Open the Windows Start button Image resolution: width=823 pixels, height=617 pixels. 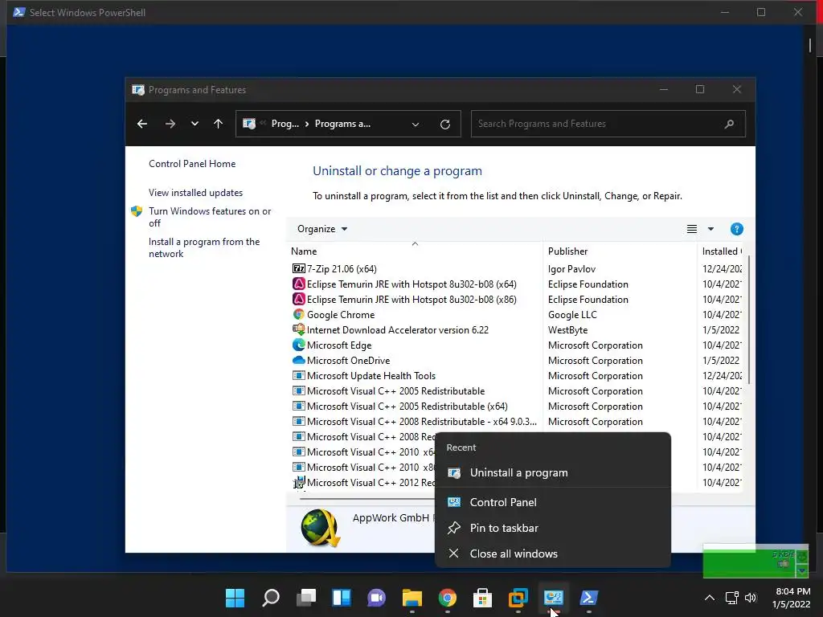[235, 598]
